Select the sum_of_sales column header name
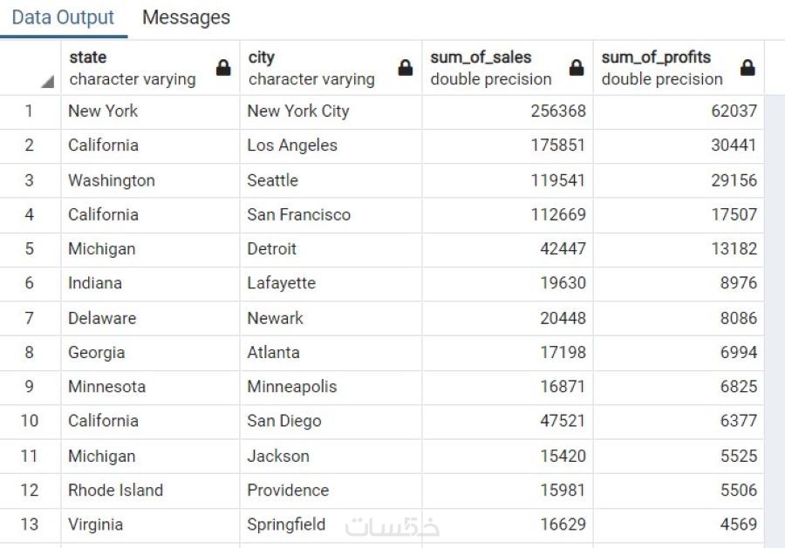 pyautogui.click(x=481, y=58)
